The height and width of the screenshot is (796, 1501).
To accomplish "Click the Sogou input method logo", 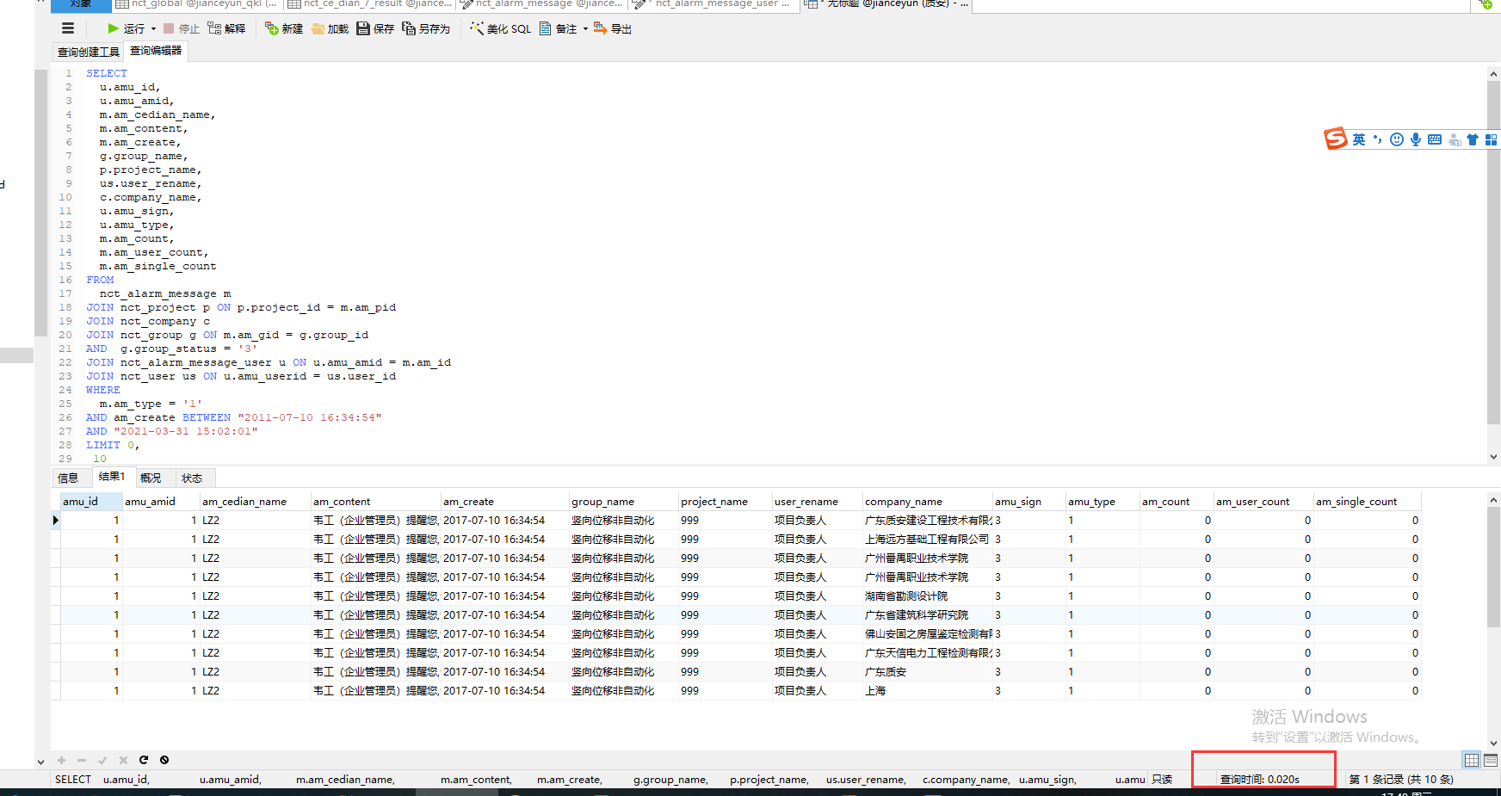I will (1336, 139).
